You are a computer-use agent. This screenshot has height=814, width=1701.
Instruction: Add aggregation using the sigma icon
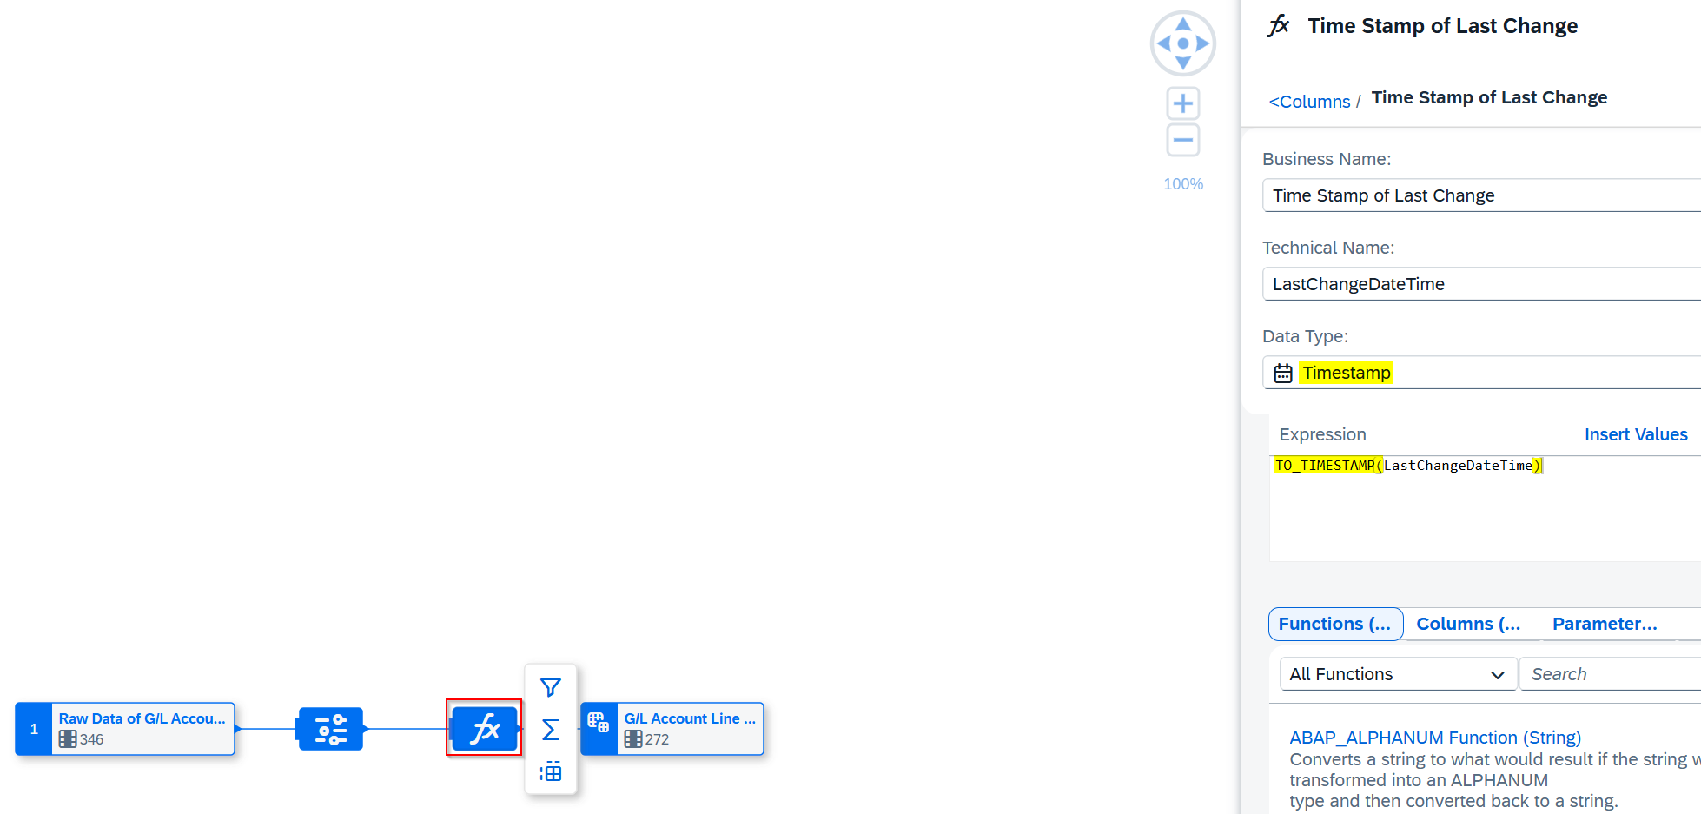(x=551, y=730)
